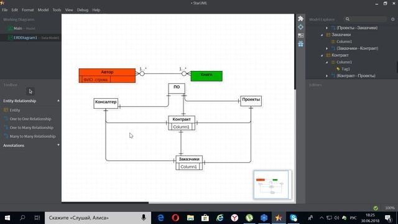
Task: Click the volume speaker tray icon
Action: tap(336, 218)
